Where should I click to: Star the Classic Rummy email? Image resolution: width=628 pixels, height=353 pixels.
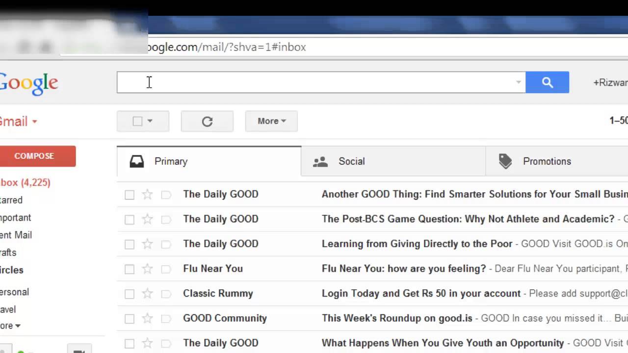click(147, 294)
